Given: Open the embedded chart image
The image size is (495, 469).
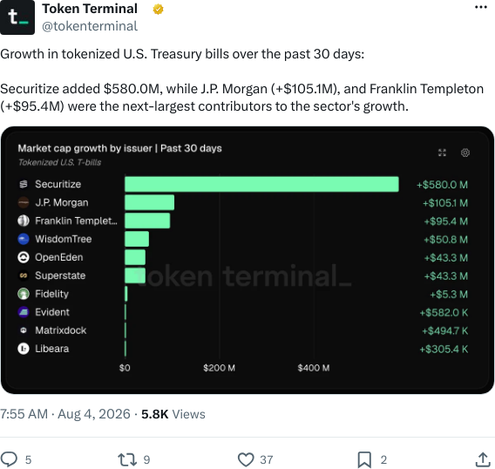Looking at the screenshot, I should 247,261.
